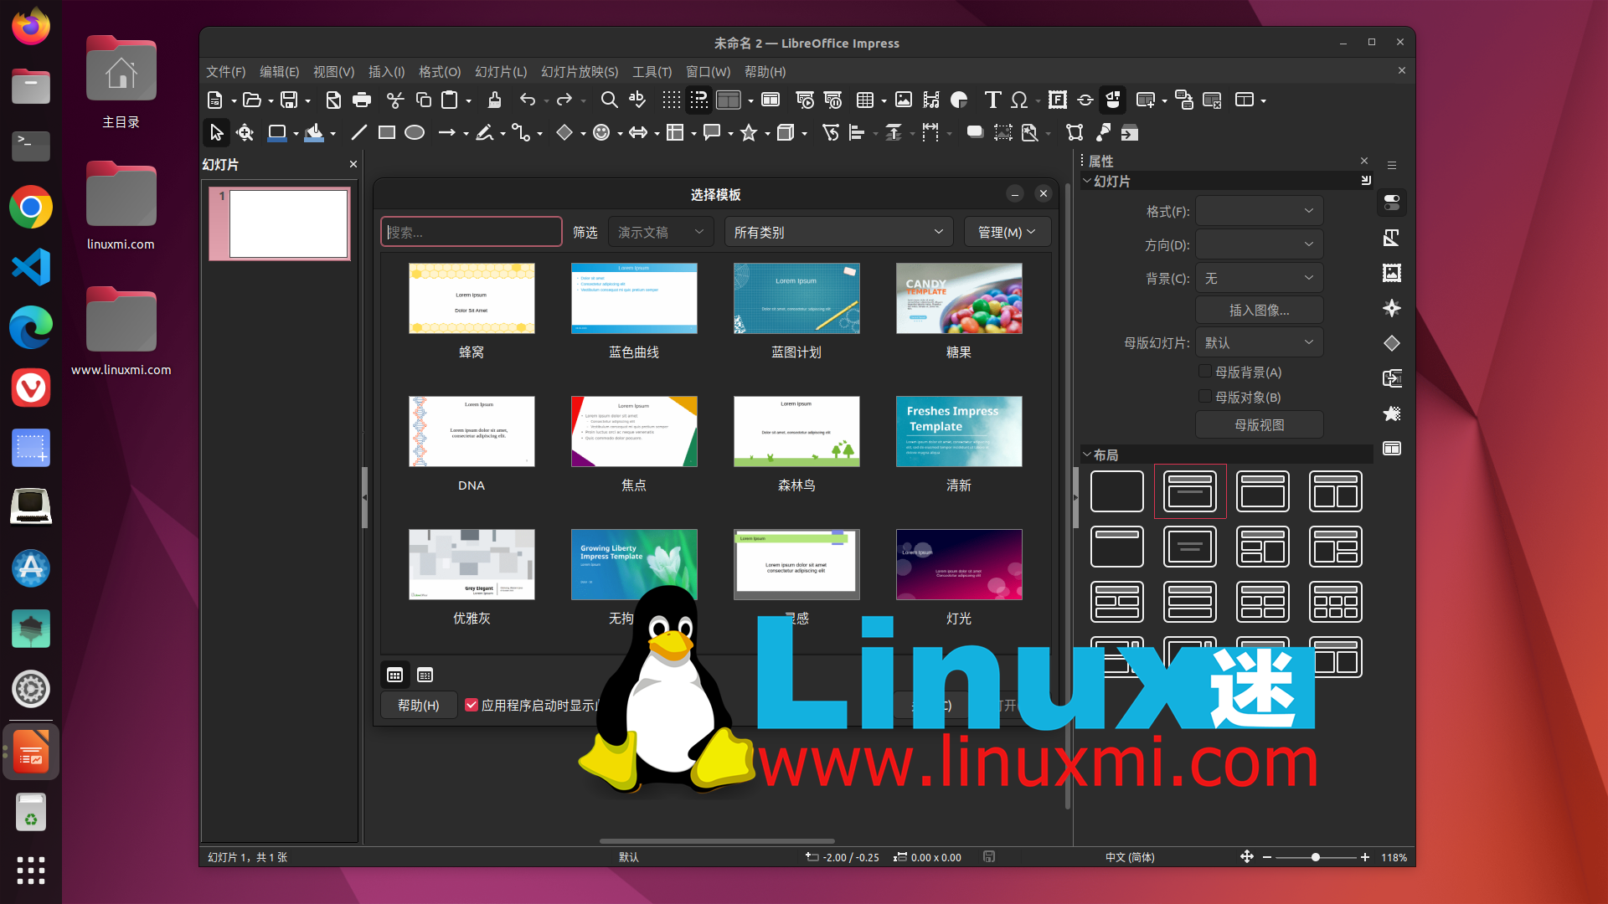
Task: Click the Redo arrow icon
Action: tap(564, 100)
